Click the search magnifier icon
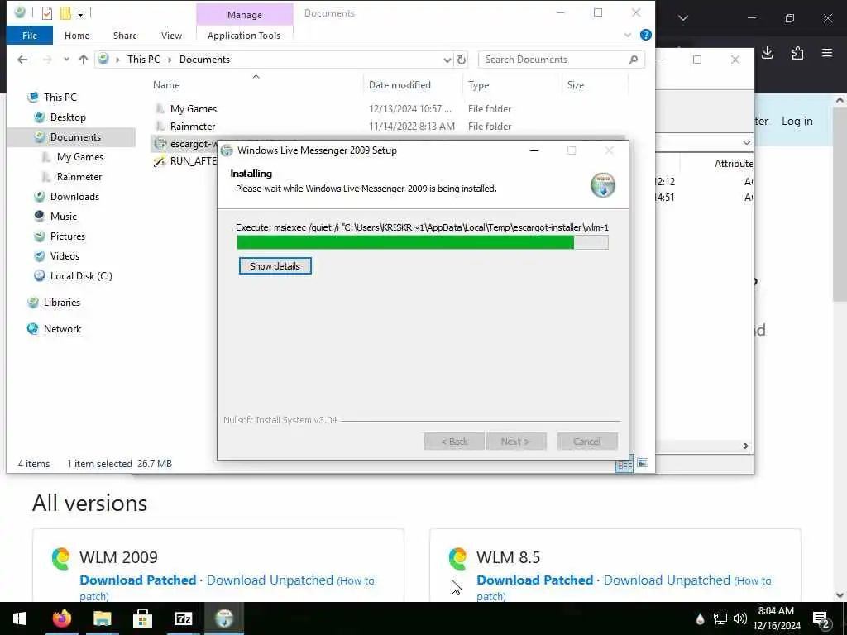This screenshot has height=635, width=847. click(634, 60)
